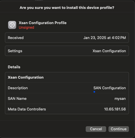This screenshot has width=135, height=138.
Task: Click the SAN Configuration description value
Action: point(110,88)
